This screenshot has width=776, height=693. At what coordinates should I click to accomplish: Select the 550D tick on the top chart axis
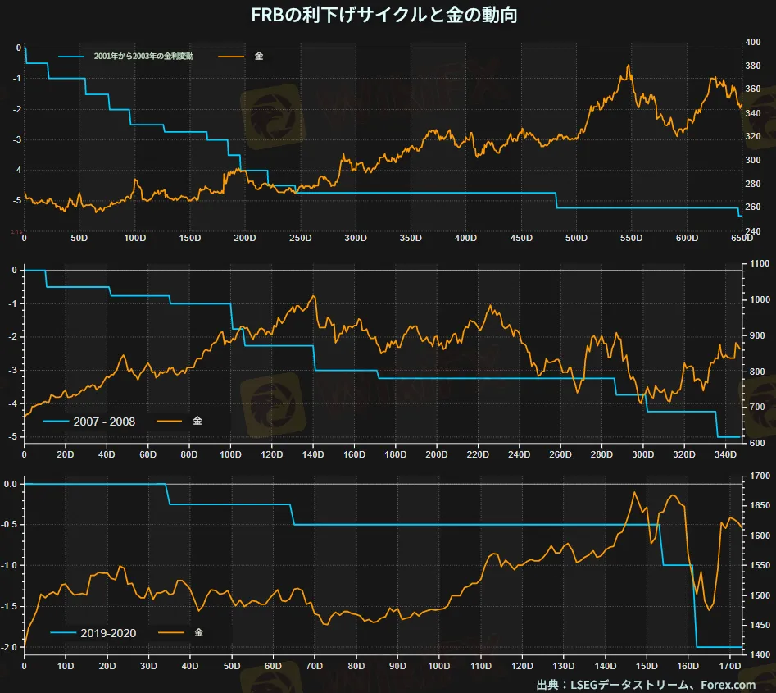click(x=631, y=238)
